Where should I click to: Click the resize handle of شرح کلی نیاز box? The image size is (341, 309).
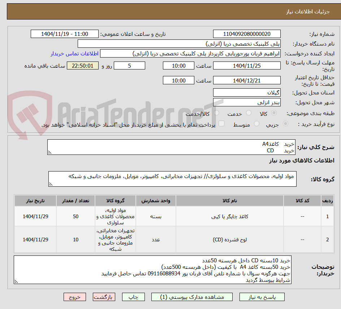tap(49, 153)
